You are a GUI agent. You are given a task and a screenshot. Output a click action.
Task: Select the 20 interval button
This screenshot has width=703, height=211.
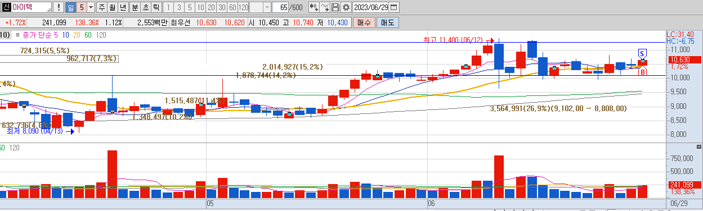(x=211, y=7)
